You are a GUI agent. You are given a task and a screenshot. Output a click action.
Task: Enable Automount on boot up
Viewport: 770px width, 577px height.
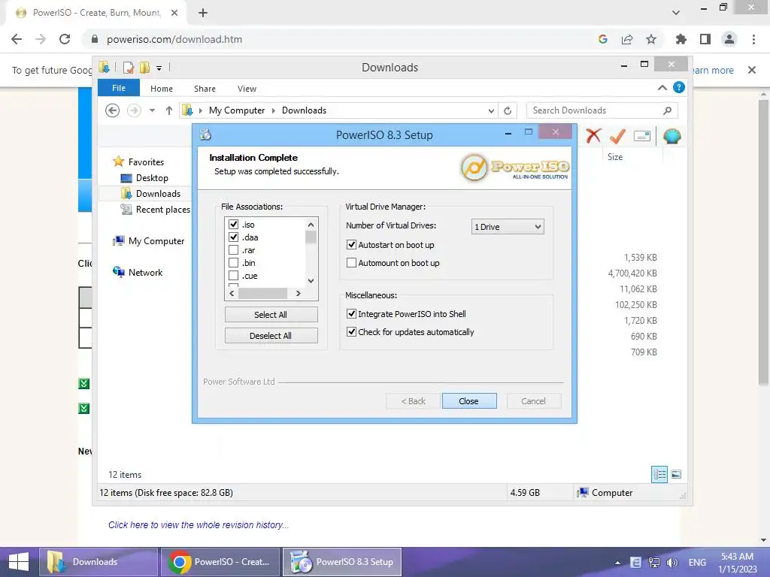click(x=351, y=262)
